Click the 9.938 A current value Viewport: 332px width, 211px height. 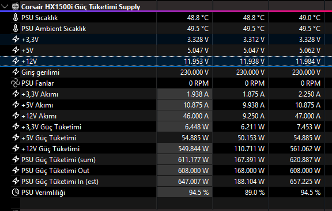(x=254, y=105)
